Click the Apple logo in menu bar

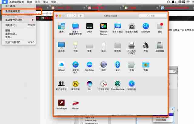[5, 2]
